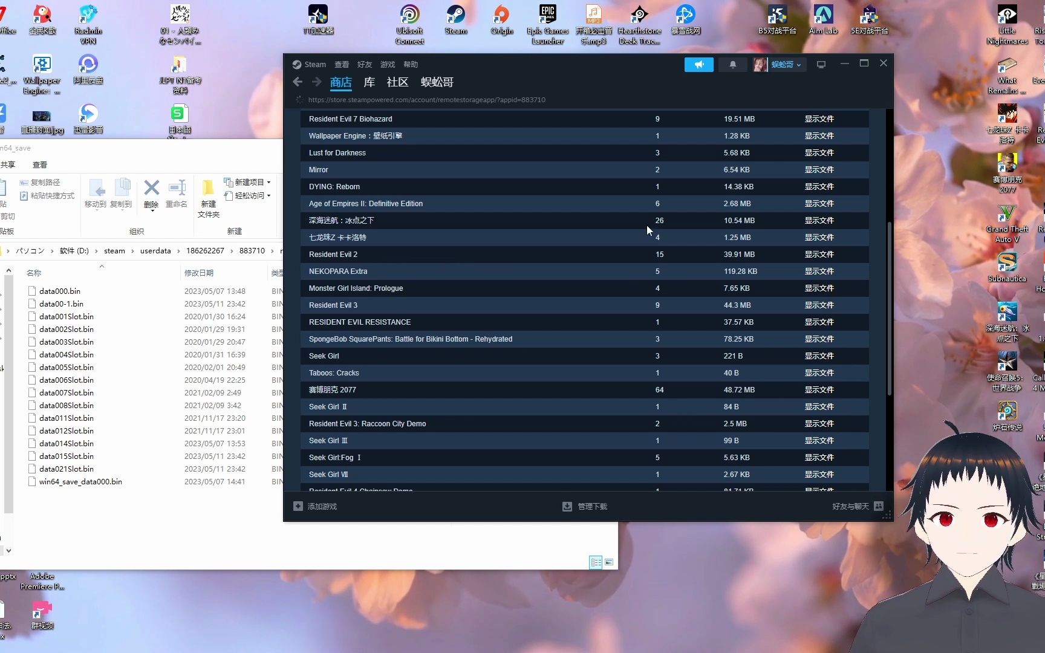Select the Adobe Premiere Pro desktop icon
This screenshot has height=653, width=1045.
42,580
